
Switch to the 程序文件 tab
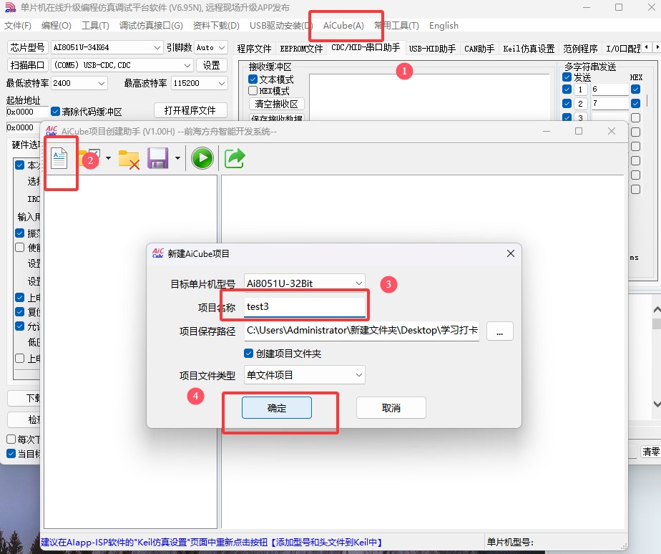tap(254, 49)
